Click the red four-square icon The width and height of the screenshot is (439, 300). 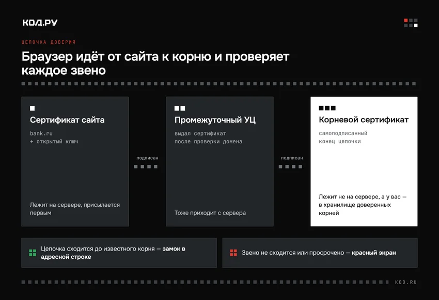[x=233, y=253]
